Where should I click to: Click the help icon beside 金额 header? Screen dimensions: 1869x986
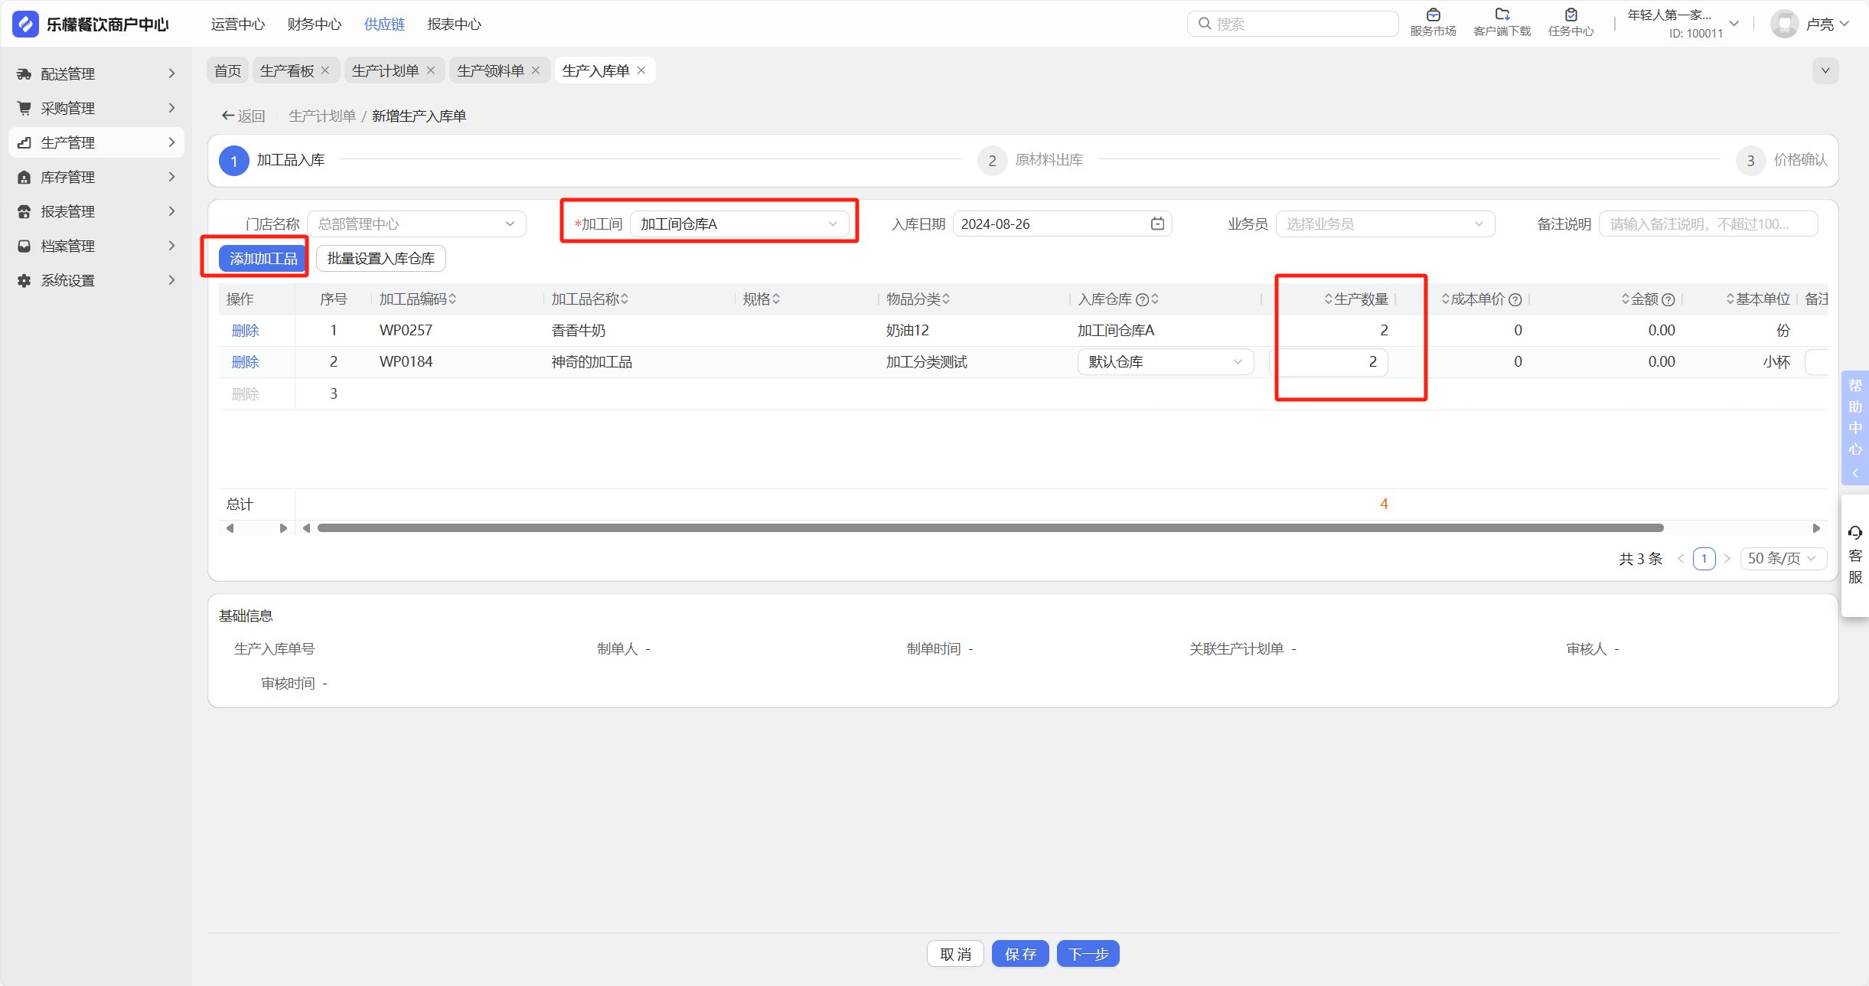(x=1668, y=299)
